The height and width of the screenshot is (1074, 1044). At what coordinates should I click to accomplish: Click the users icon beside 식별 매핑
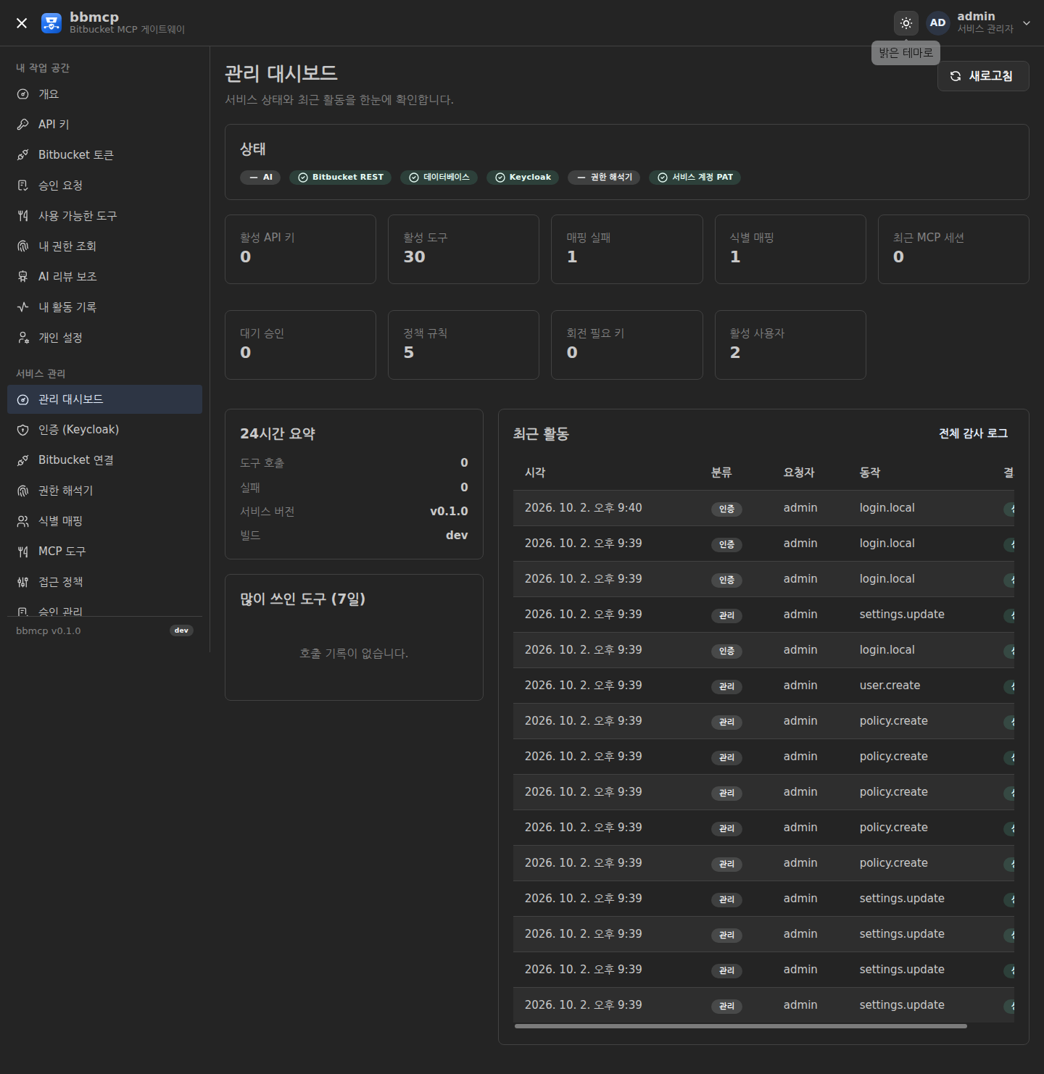coord(23,521)
